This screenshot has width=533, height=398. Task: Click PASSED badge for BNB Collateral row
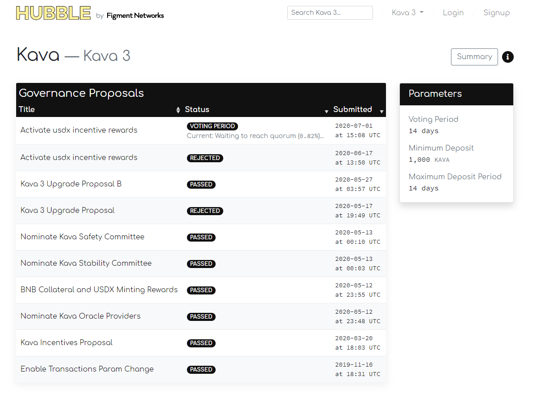(201, 290)
